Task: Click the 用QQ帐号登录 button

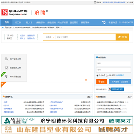Action: click(116, 89)
